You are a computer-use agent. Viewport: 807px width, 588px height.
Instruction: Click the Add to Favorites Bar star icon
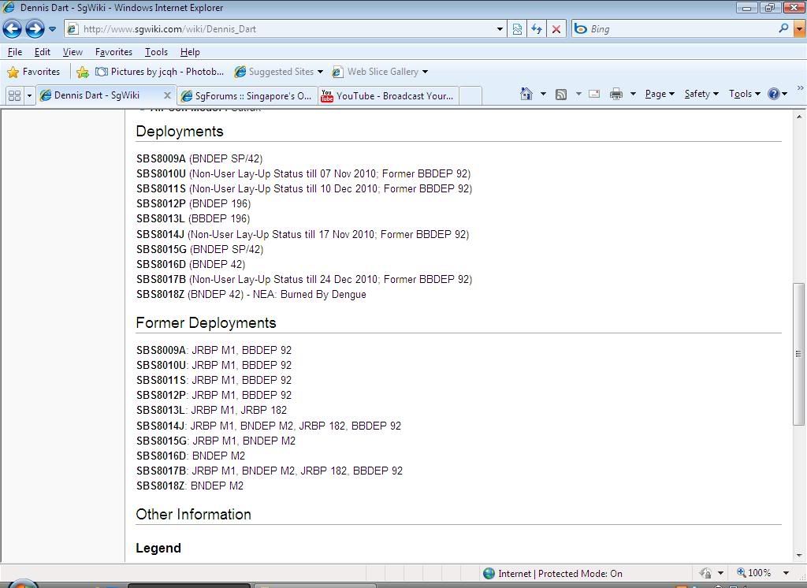click(x=82, y=72)
